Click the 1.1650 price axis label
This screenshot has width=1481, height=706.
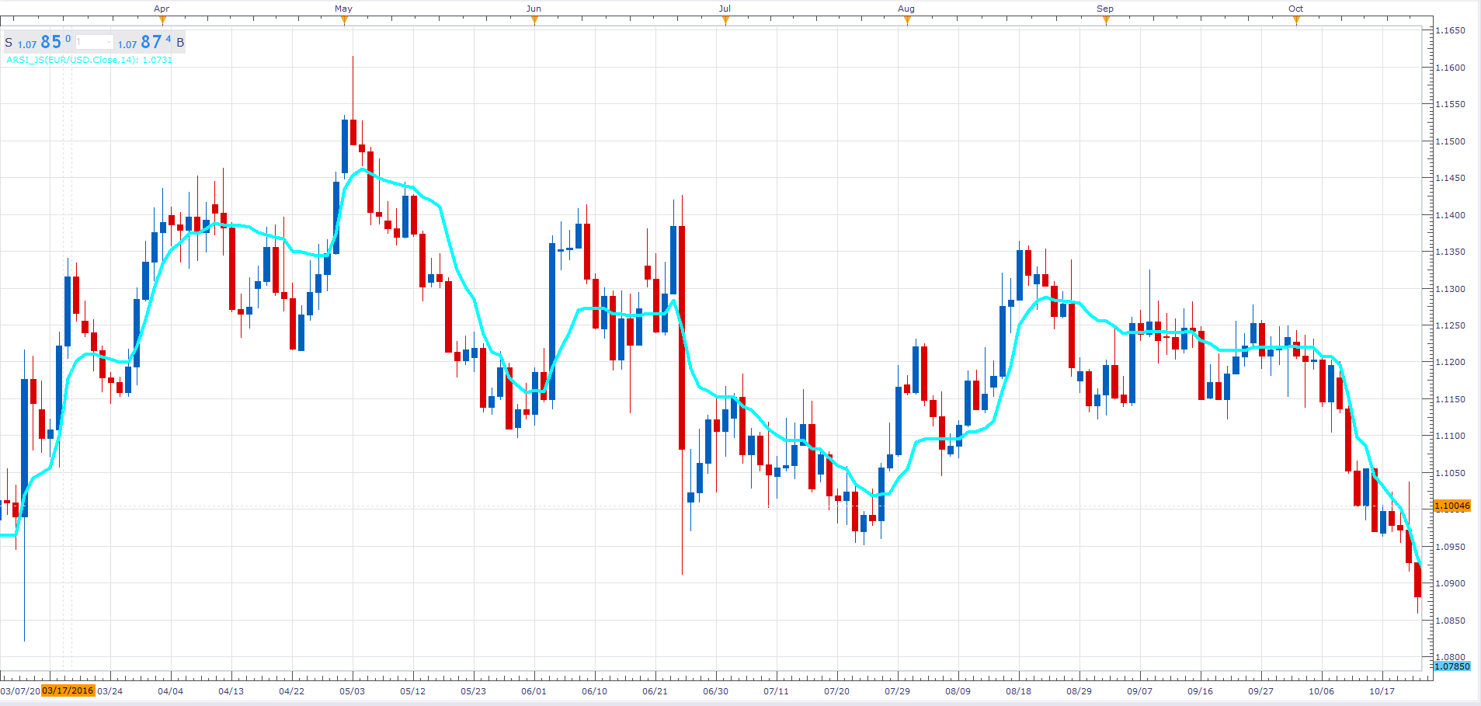(x=1451, y=30)
